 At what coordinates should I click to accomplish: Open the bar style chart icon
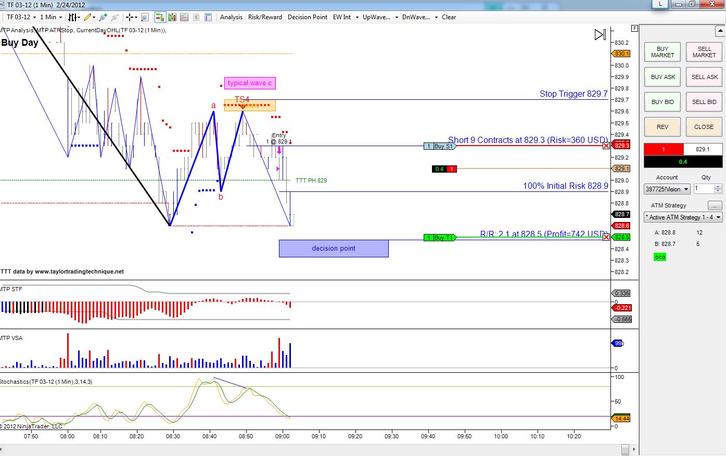(73, 17)
